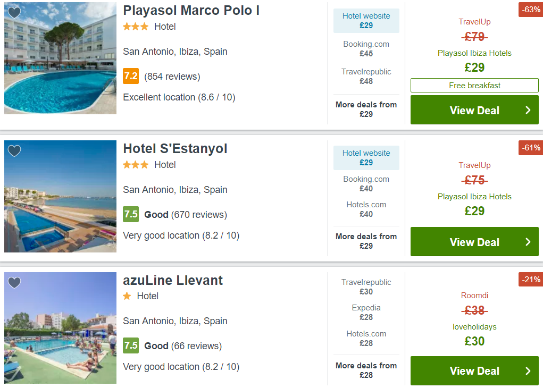
Task: Click the -63% discount badge
Action: [x=531, y=10]
